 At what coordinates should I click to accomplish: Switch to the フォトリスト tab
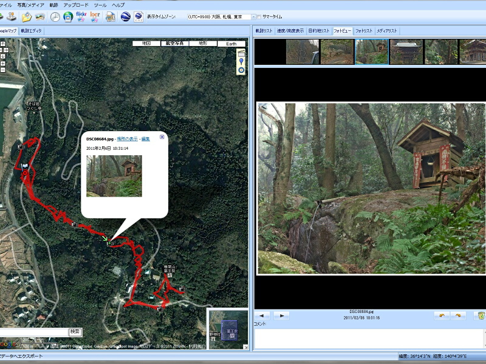click(364, 31)
